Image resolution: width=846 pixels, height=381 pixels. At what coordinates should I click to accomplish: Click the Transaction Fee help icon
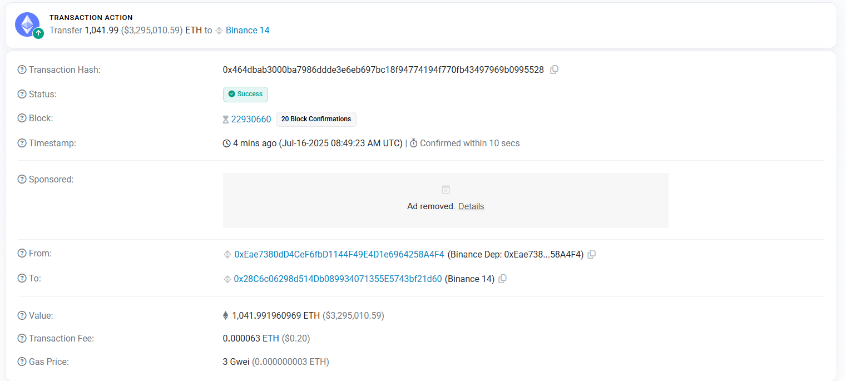click(22, 338)
